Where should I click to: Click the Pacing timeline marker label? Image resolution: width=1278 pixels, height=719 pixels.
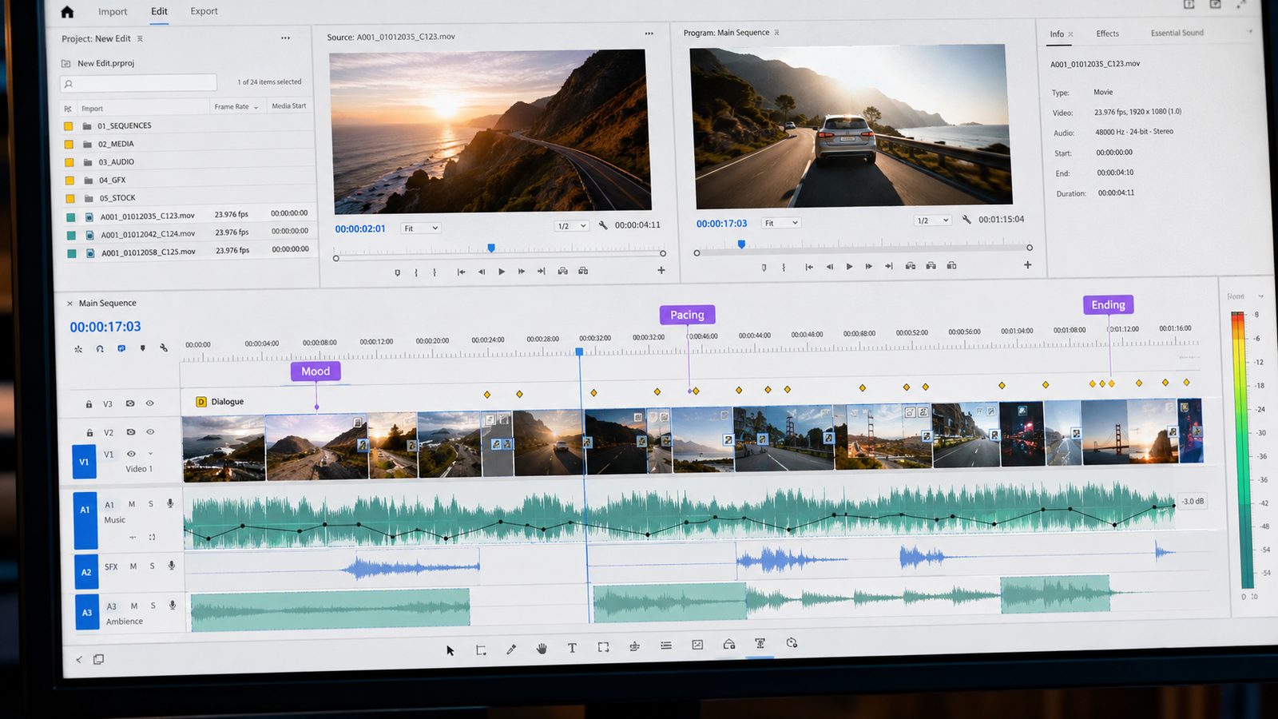[x=687, y=315]
